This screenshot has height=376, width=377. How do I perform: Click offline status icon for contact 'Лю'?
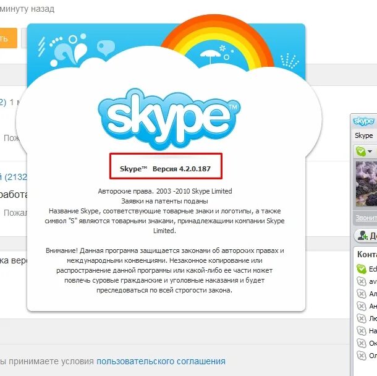(361, 318)
